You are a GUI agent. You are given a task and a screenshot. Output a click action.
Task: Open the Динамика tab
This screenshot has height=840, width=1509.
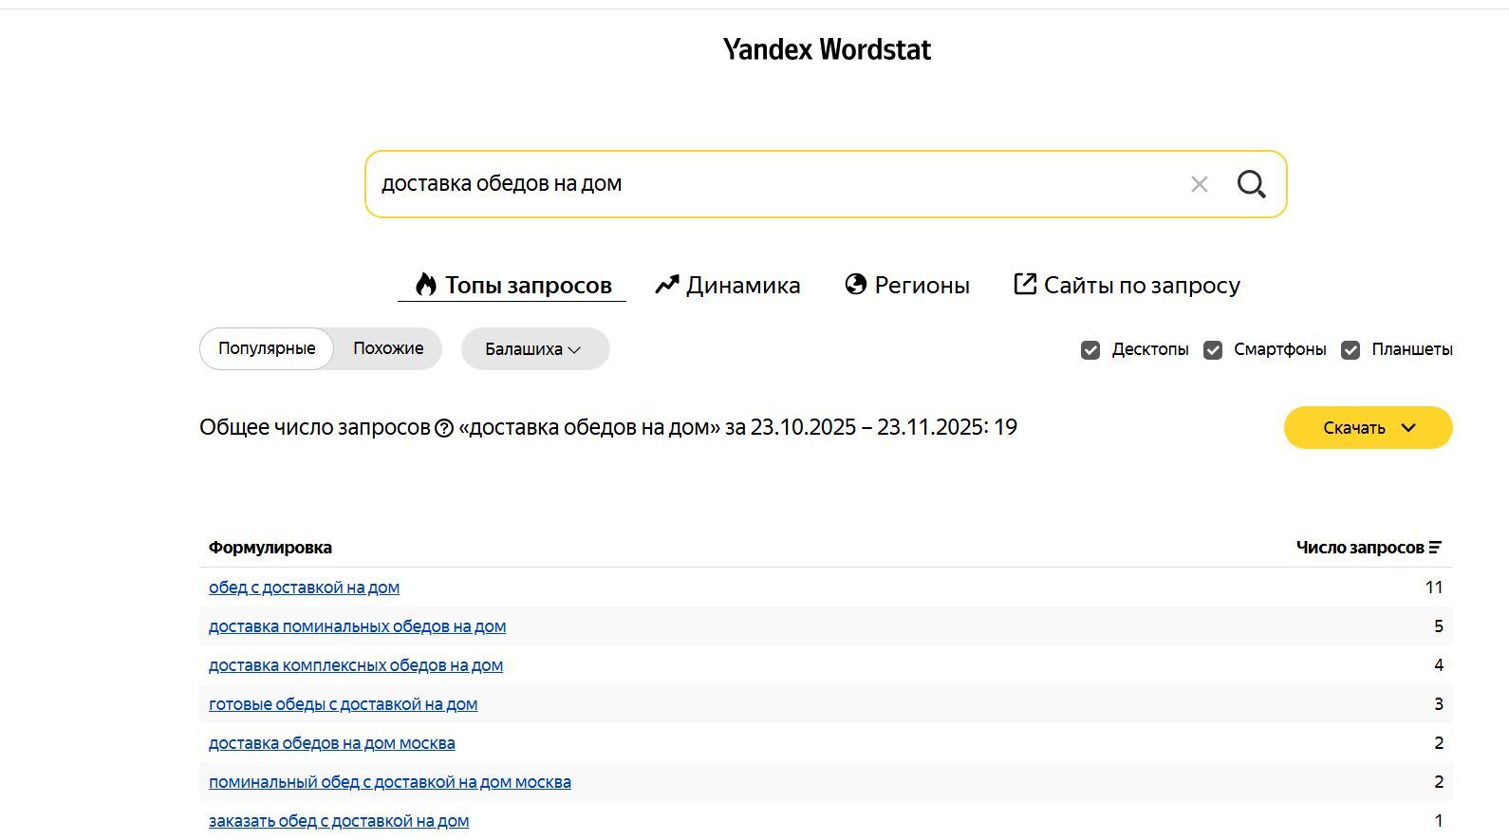coord(728,285)
